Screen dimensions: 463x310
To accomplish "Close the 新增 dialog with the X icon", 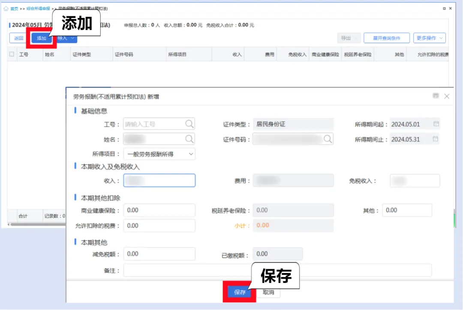I will coord(447,96).
